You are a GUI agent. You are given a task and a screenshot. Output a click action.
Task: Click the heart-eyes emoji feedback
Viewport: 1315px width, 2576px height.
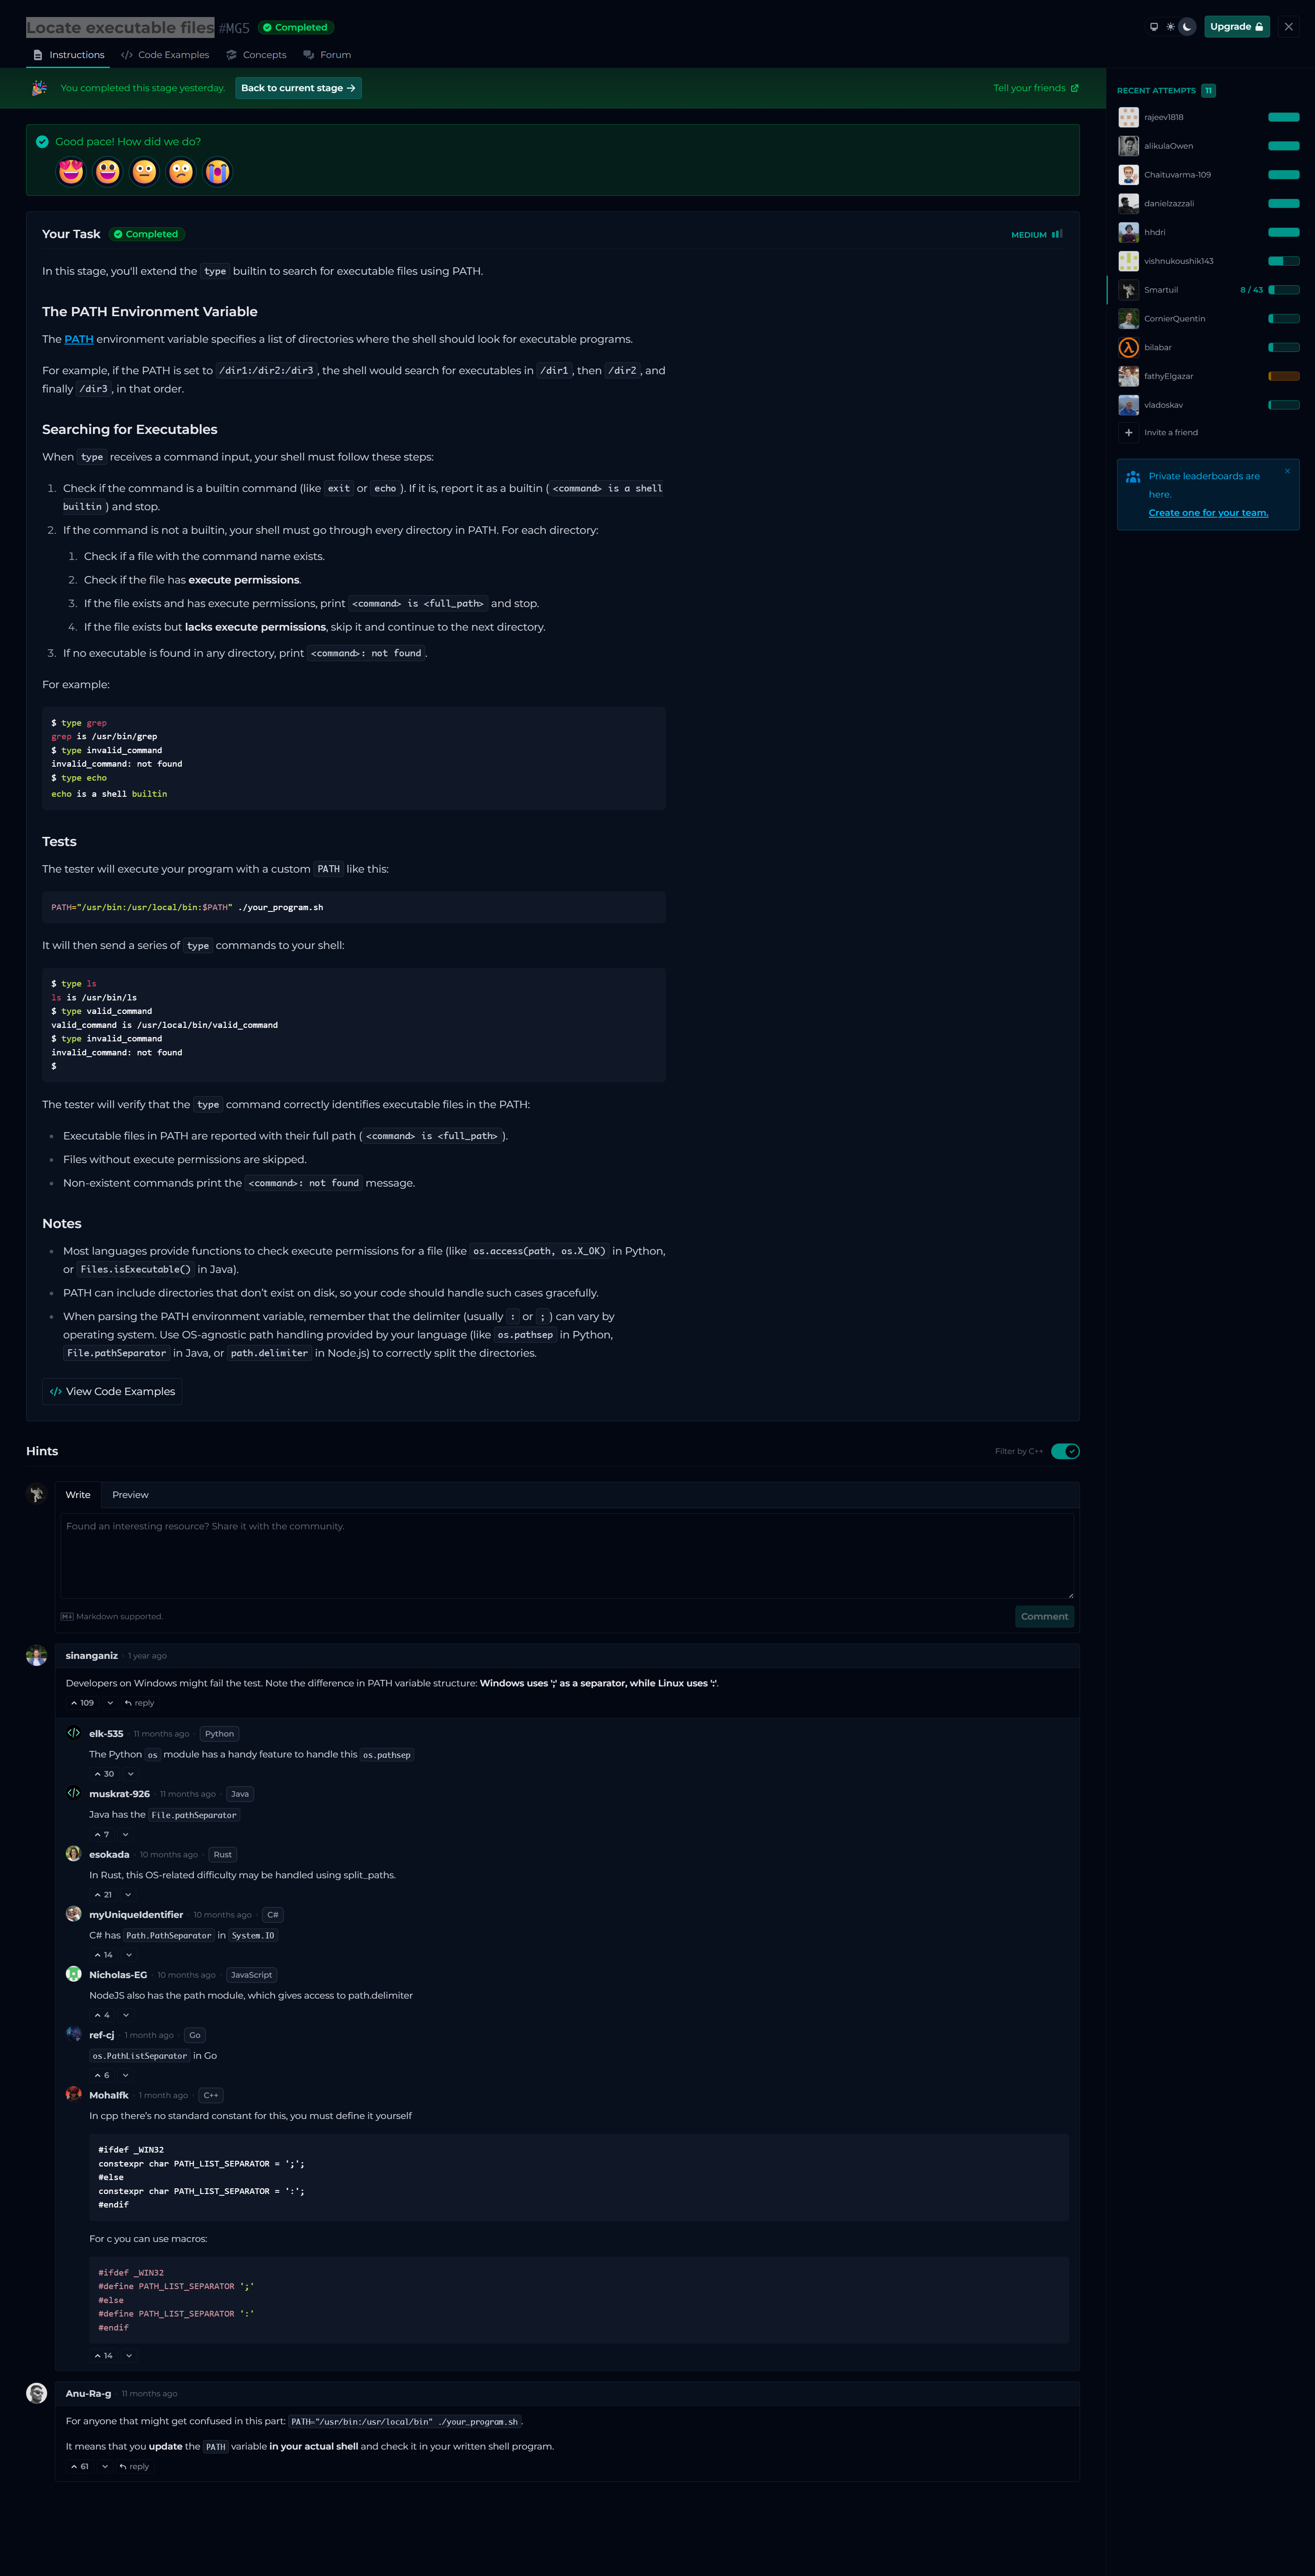point(71,172)
